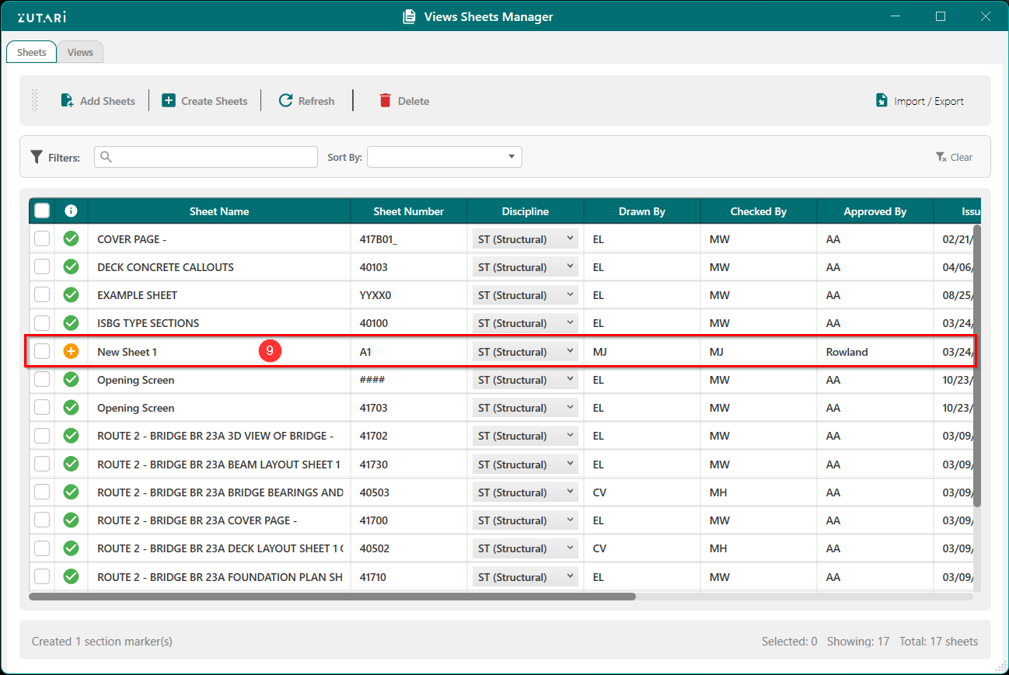Toggle the select-all checkbox in header
This screenshot has width=1009, height=675.
tap(42, 211)
